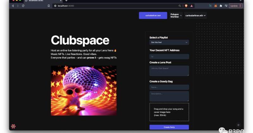253x133 pixels.
Task: Click the Decent NFT Address input field
Action: point(169,57)
